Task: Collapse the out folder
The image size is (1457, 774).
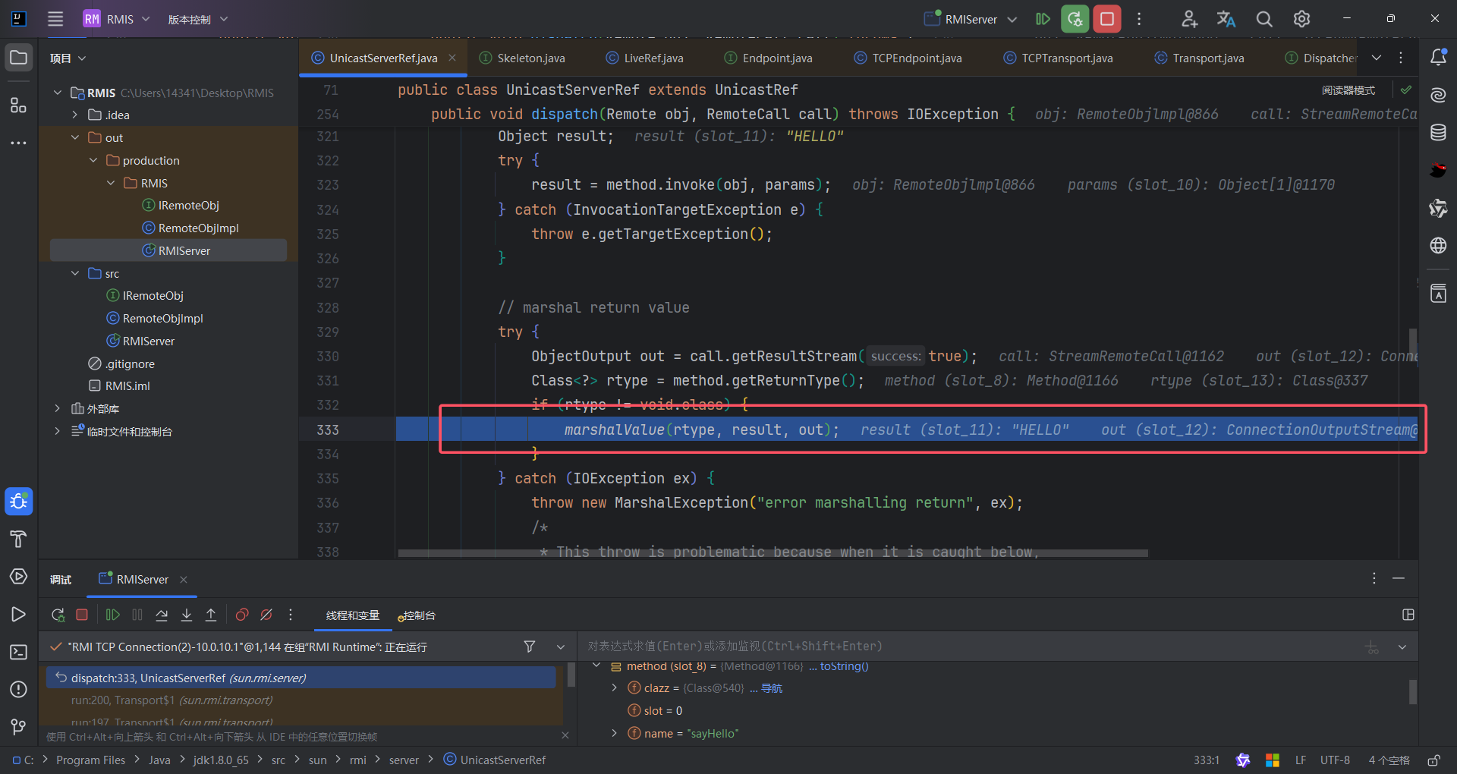Action: tap(75, 137)
